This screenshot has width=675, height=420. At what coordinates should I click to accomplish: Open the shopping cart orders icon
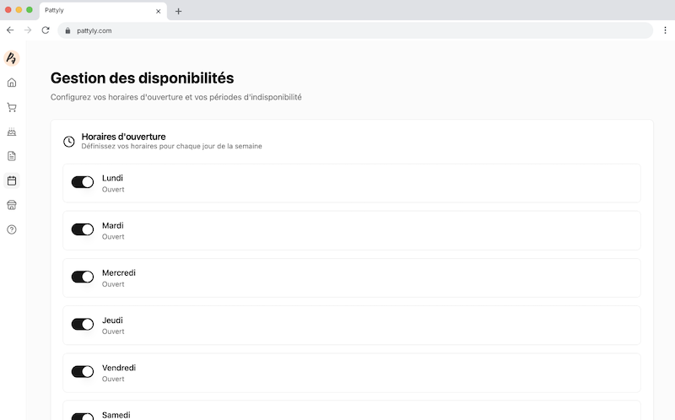[x=12, y=107]
